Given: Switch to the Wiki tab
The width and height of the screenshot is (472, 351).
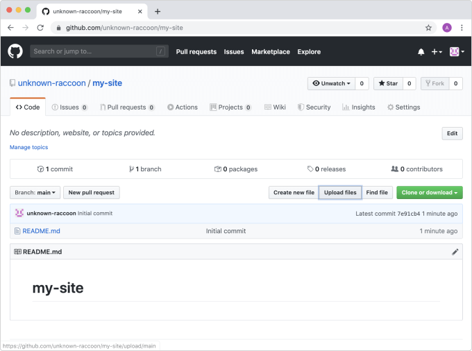Looking at the screenshot, I should (275, 107).
